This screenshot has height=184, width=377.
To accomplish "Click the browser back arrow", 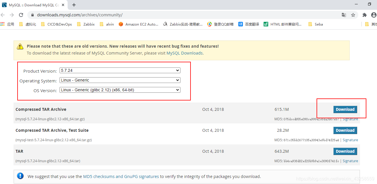I will point(3,15).
